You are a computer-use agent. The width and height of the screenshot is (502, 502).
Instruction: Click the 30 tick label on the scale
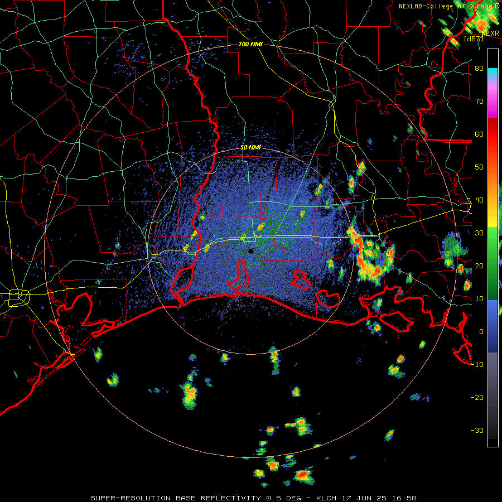pos(479,233)
